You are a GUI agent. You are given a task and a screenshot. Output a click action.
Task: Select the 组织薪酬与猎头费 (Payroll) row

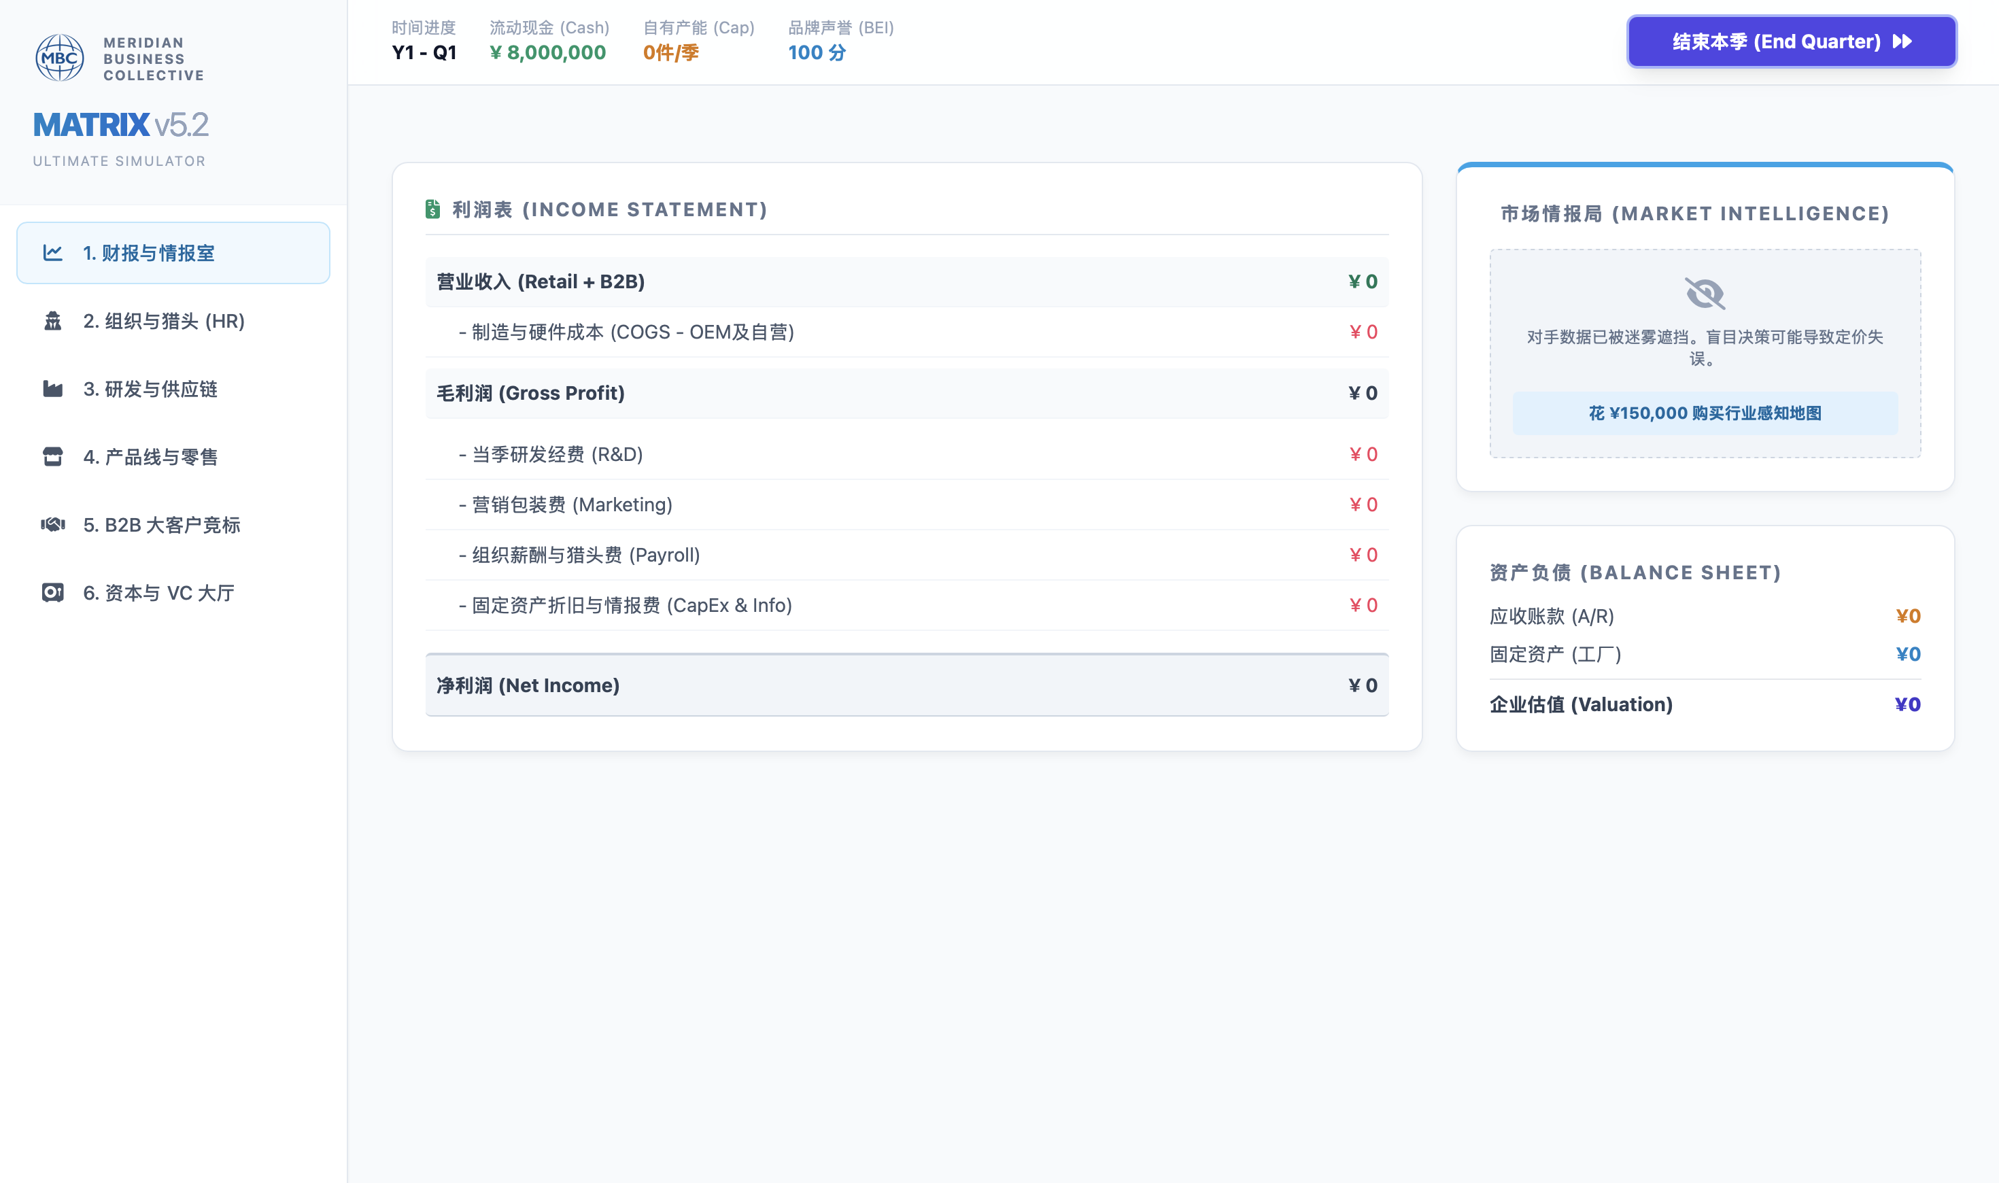907,555
